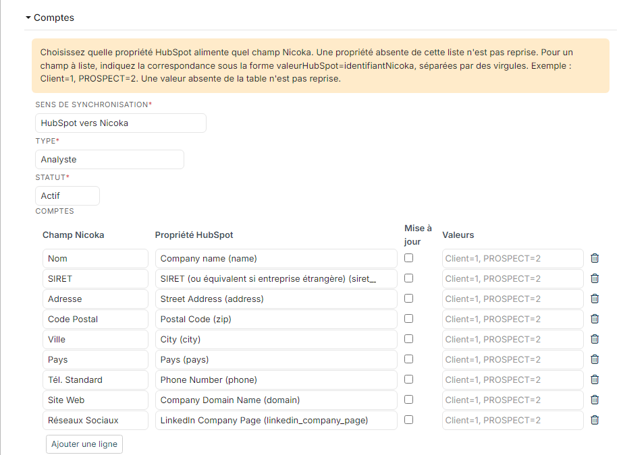
Task: Open the Phone Number (phone) property selector
Action: click(x=276, y=380)
